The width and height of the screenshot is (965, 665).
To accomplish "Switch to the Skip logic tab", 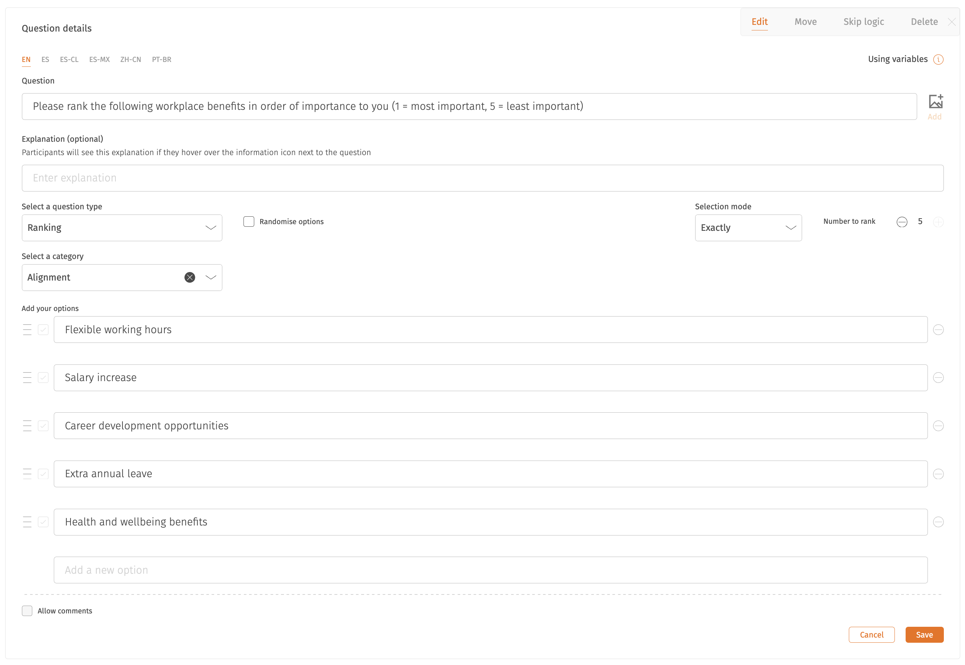I will pos(863,22).
